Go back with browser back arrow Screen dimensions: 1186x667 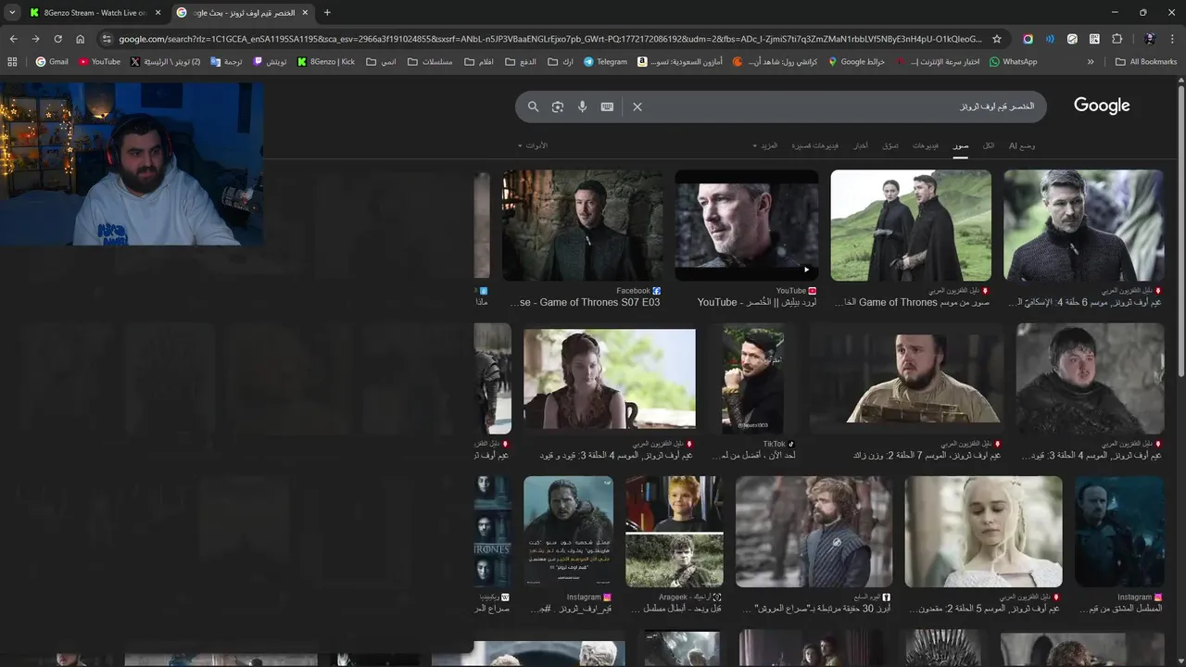[x=13, y=39]
